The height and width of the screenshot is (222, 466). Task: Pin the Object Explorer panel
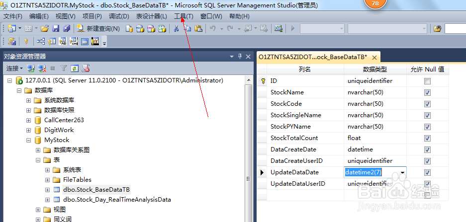point(240,57)
